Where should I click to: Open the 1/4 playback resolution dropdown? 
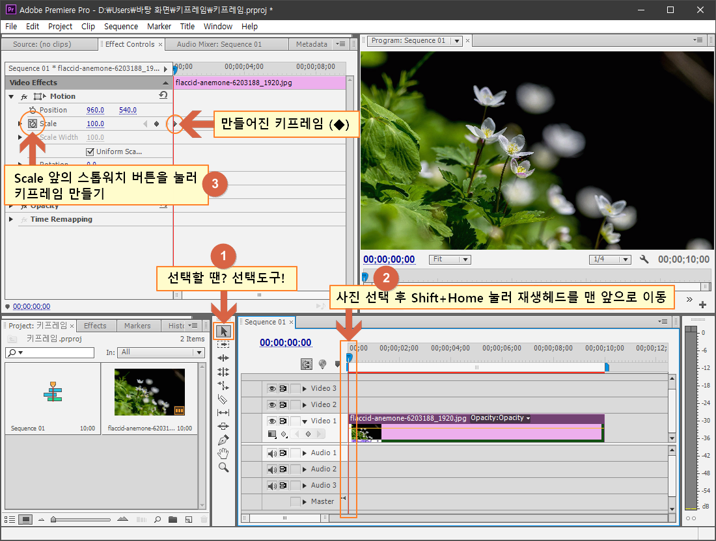coord(610,259)
